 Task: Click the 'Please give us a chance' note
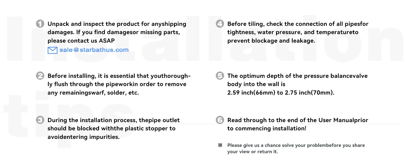296,148
